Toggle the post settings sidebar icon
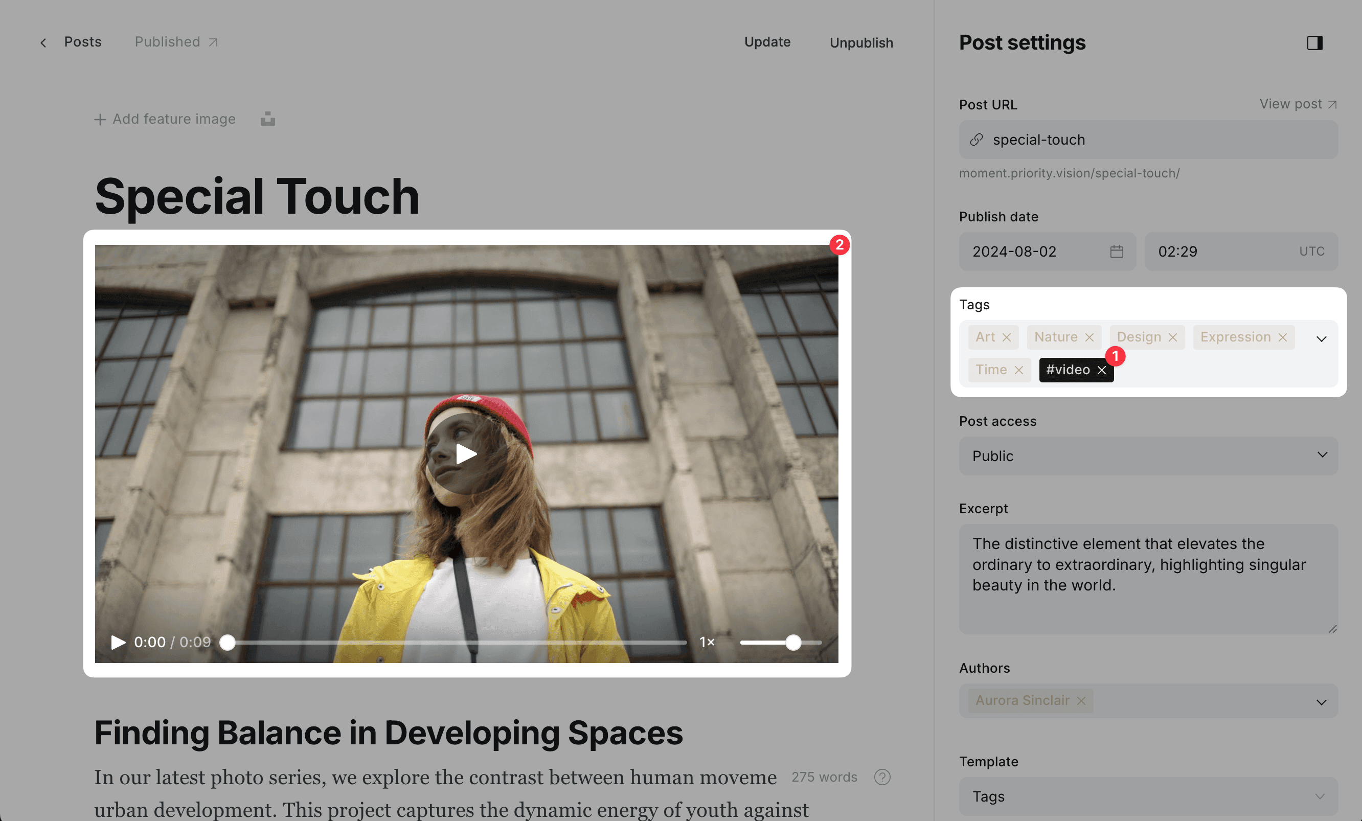 tap(1314, 42)
